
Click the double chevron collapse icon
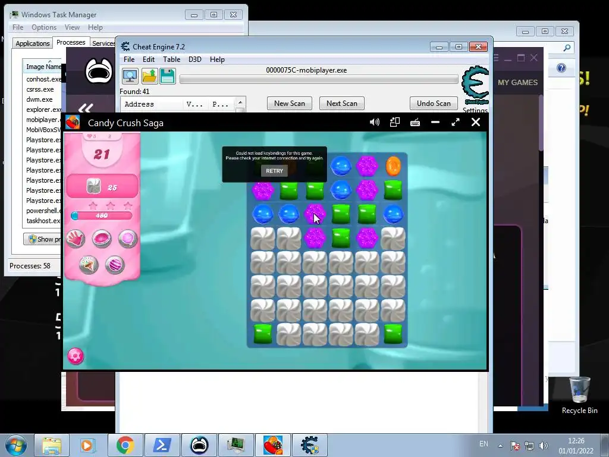click(86, 108)
